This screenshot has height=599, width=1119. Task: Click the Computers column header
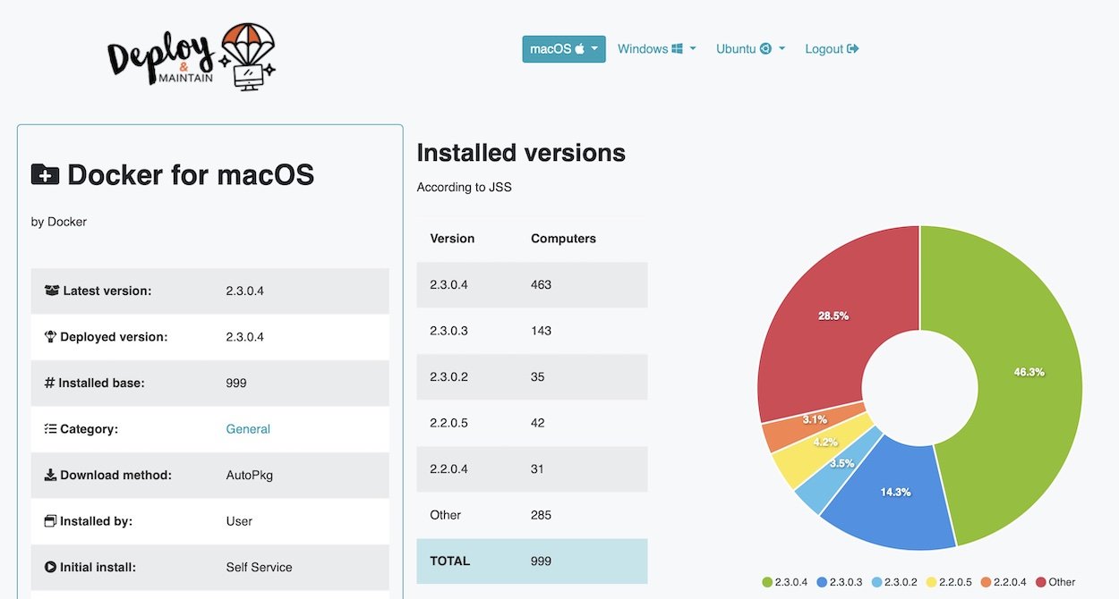[x=563, y=239]
